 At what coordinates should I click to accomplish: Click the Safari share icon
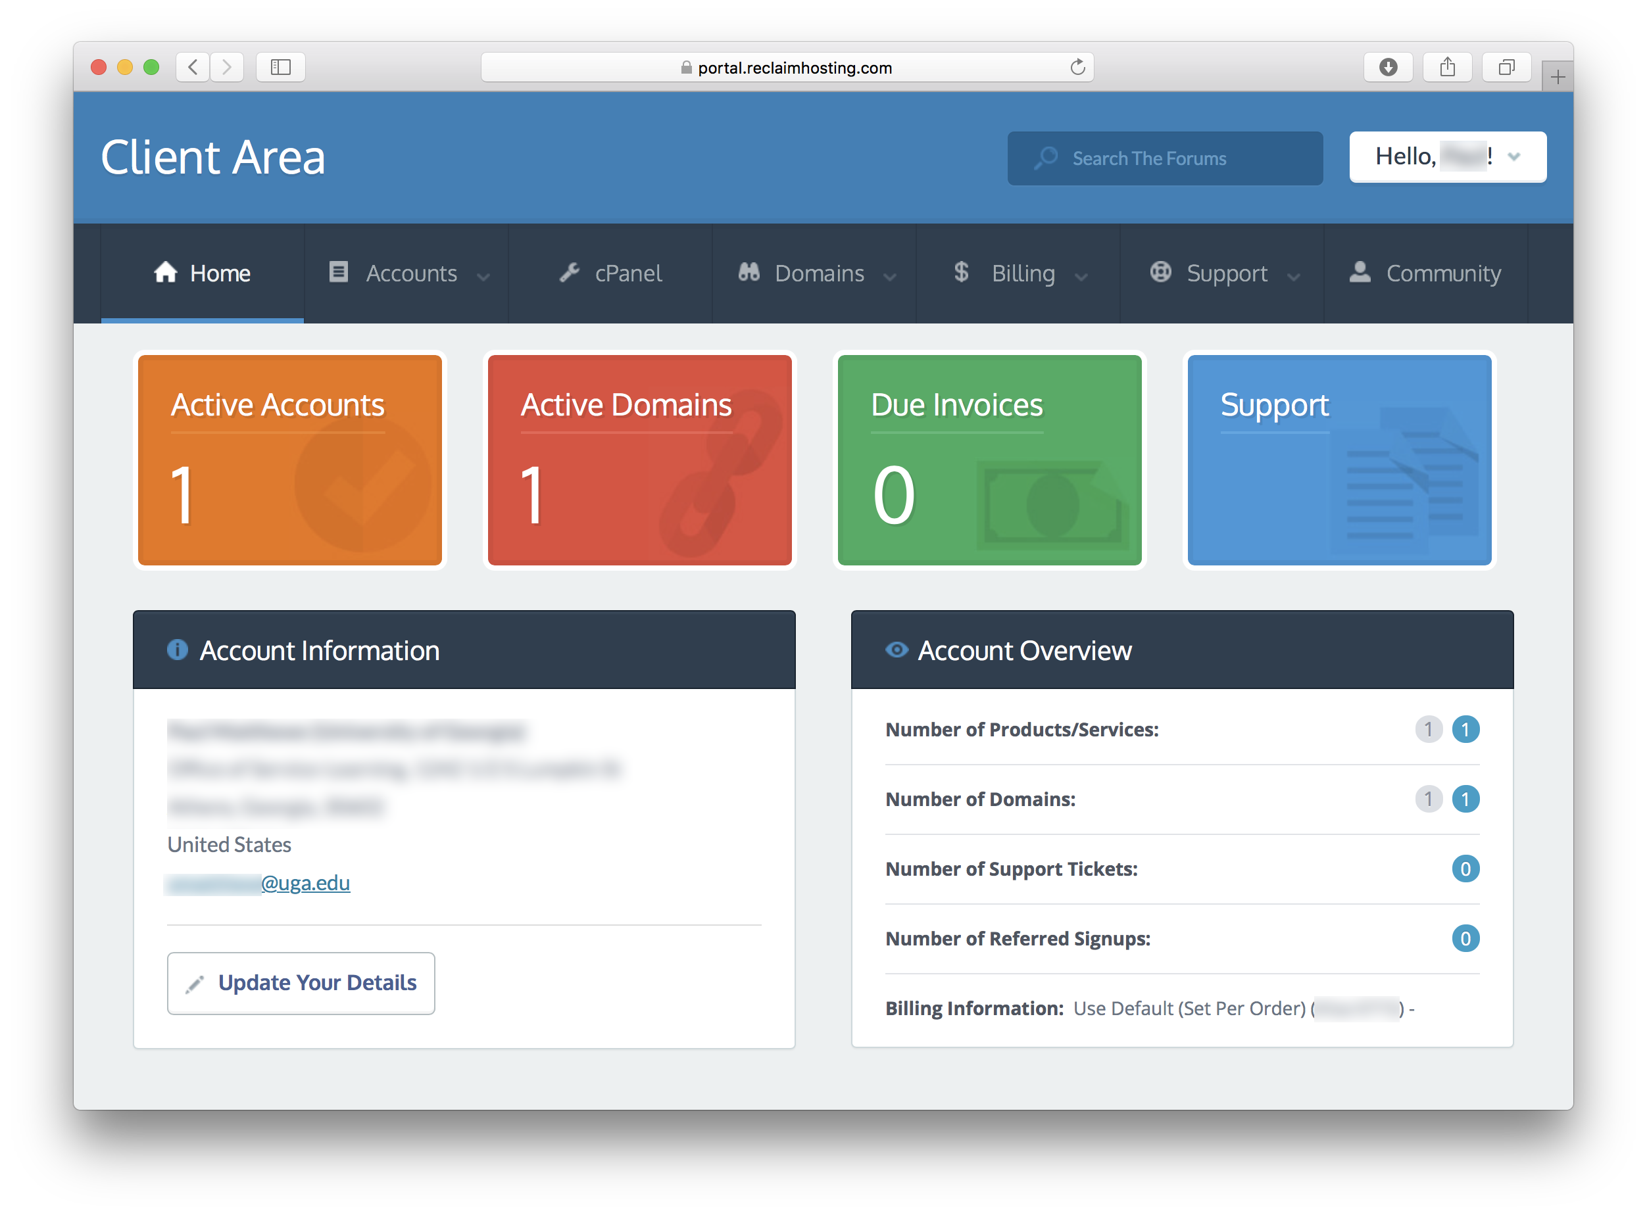click(1447, 68)
